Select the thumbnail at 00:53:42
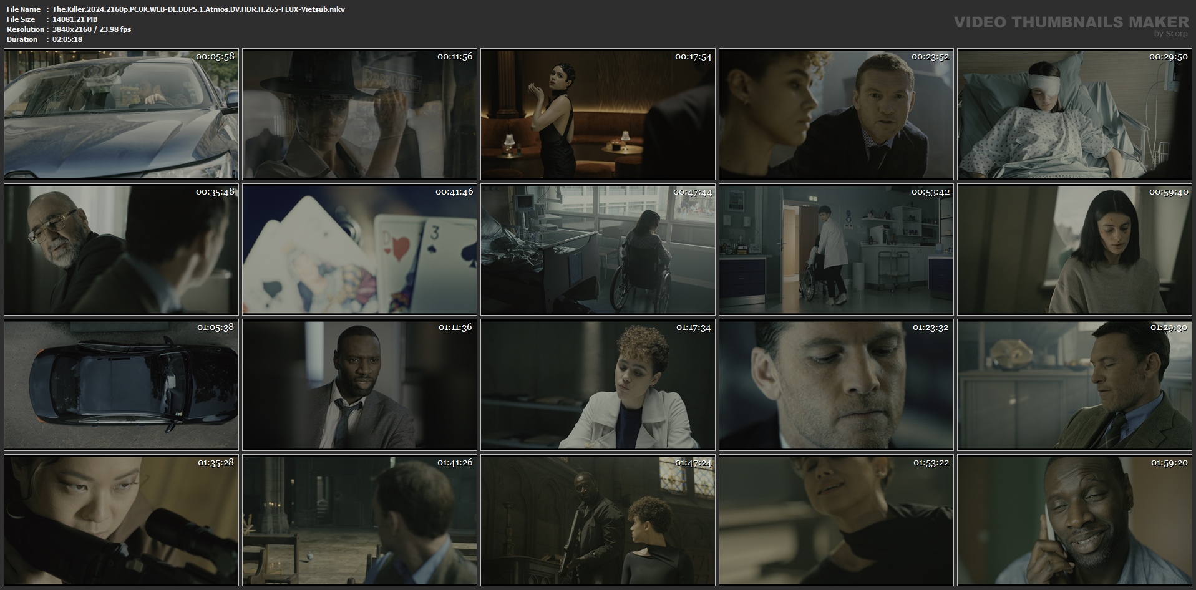The height and width of the screenshot is (590, 1196). pos(836,249)
